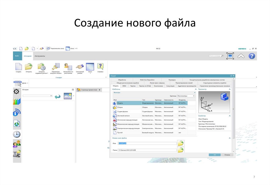270x185 pixels.
Task: Open the Меню dropdown arrow
Action: click(28, 83)
